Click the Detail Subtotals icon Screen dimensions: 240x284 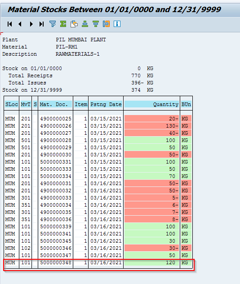106,24
